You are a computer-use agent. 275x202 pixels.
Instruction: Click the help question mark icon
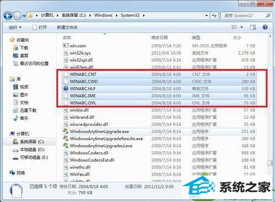pyautogui.click(x=265, y=28)
